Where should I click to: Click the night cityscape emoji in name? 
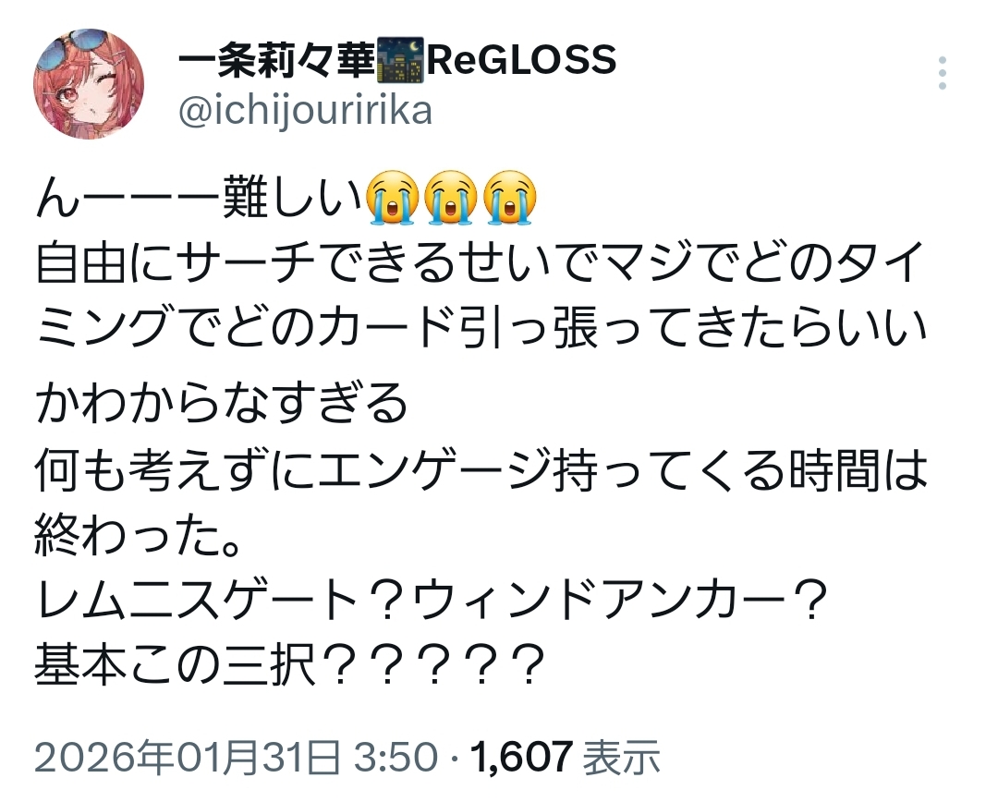pyautogui.click(x=400, y=60)
